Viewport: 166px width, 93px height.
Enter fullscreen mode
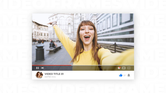129,68
